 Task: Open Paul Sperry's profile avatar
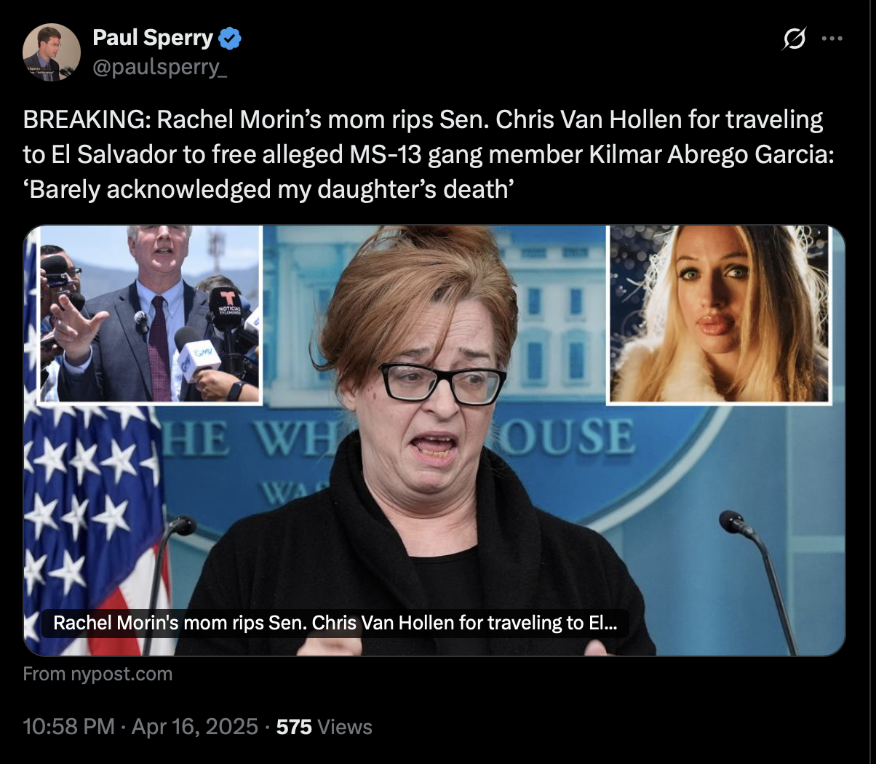click(52, 52)
